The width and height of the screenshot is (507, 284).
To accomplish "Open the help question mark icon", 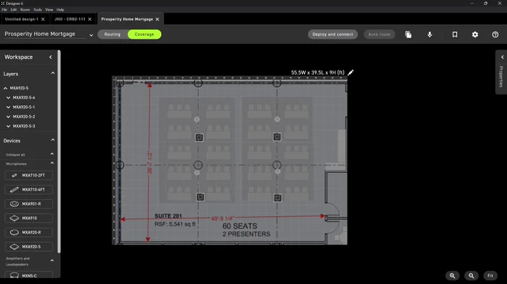I will (x=495, y=34).
